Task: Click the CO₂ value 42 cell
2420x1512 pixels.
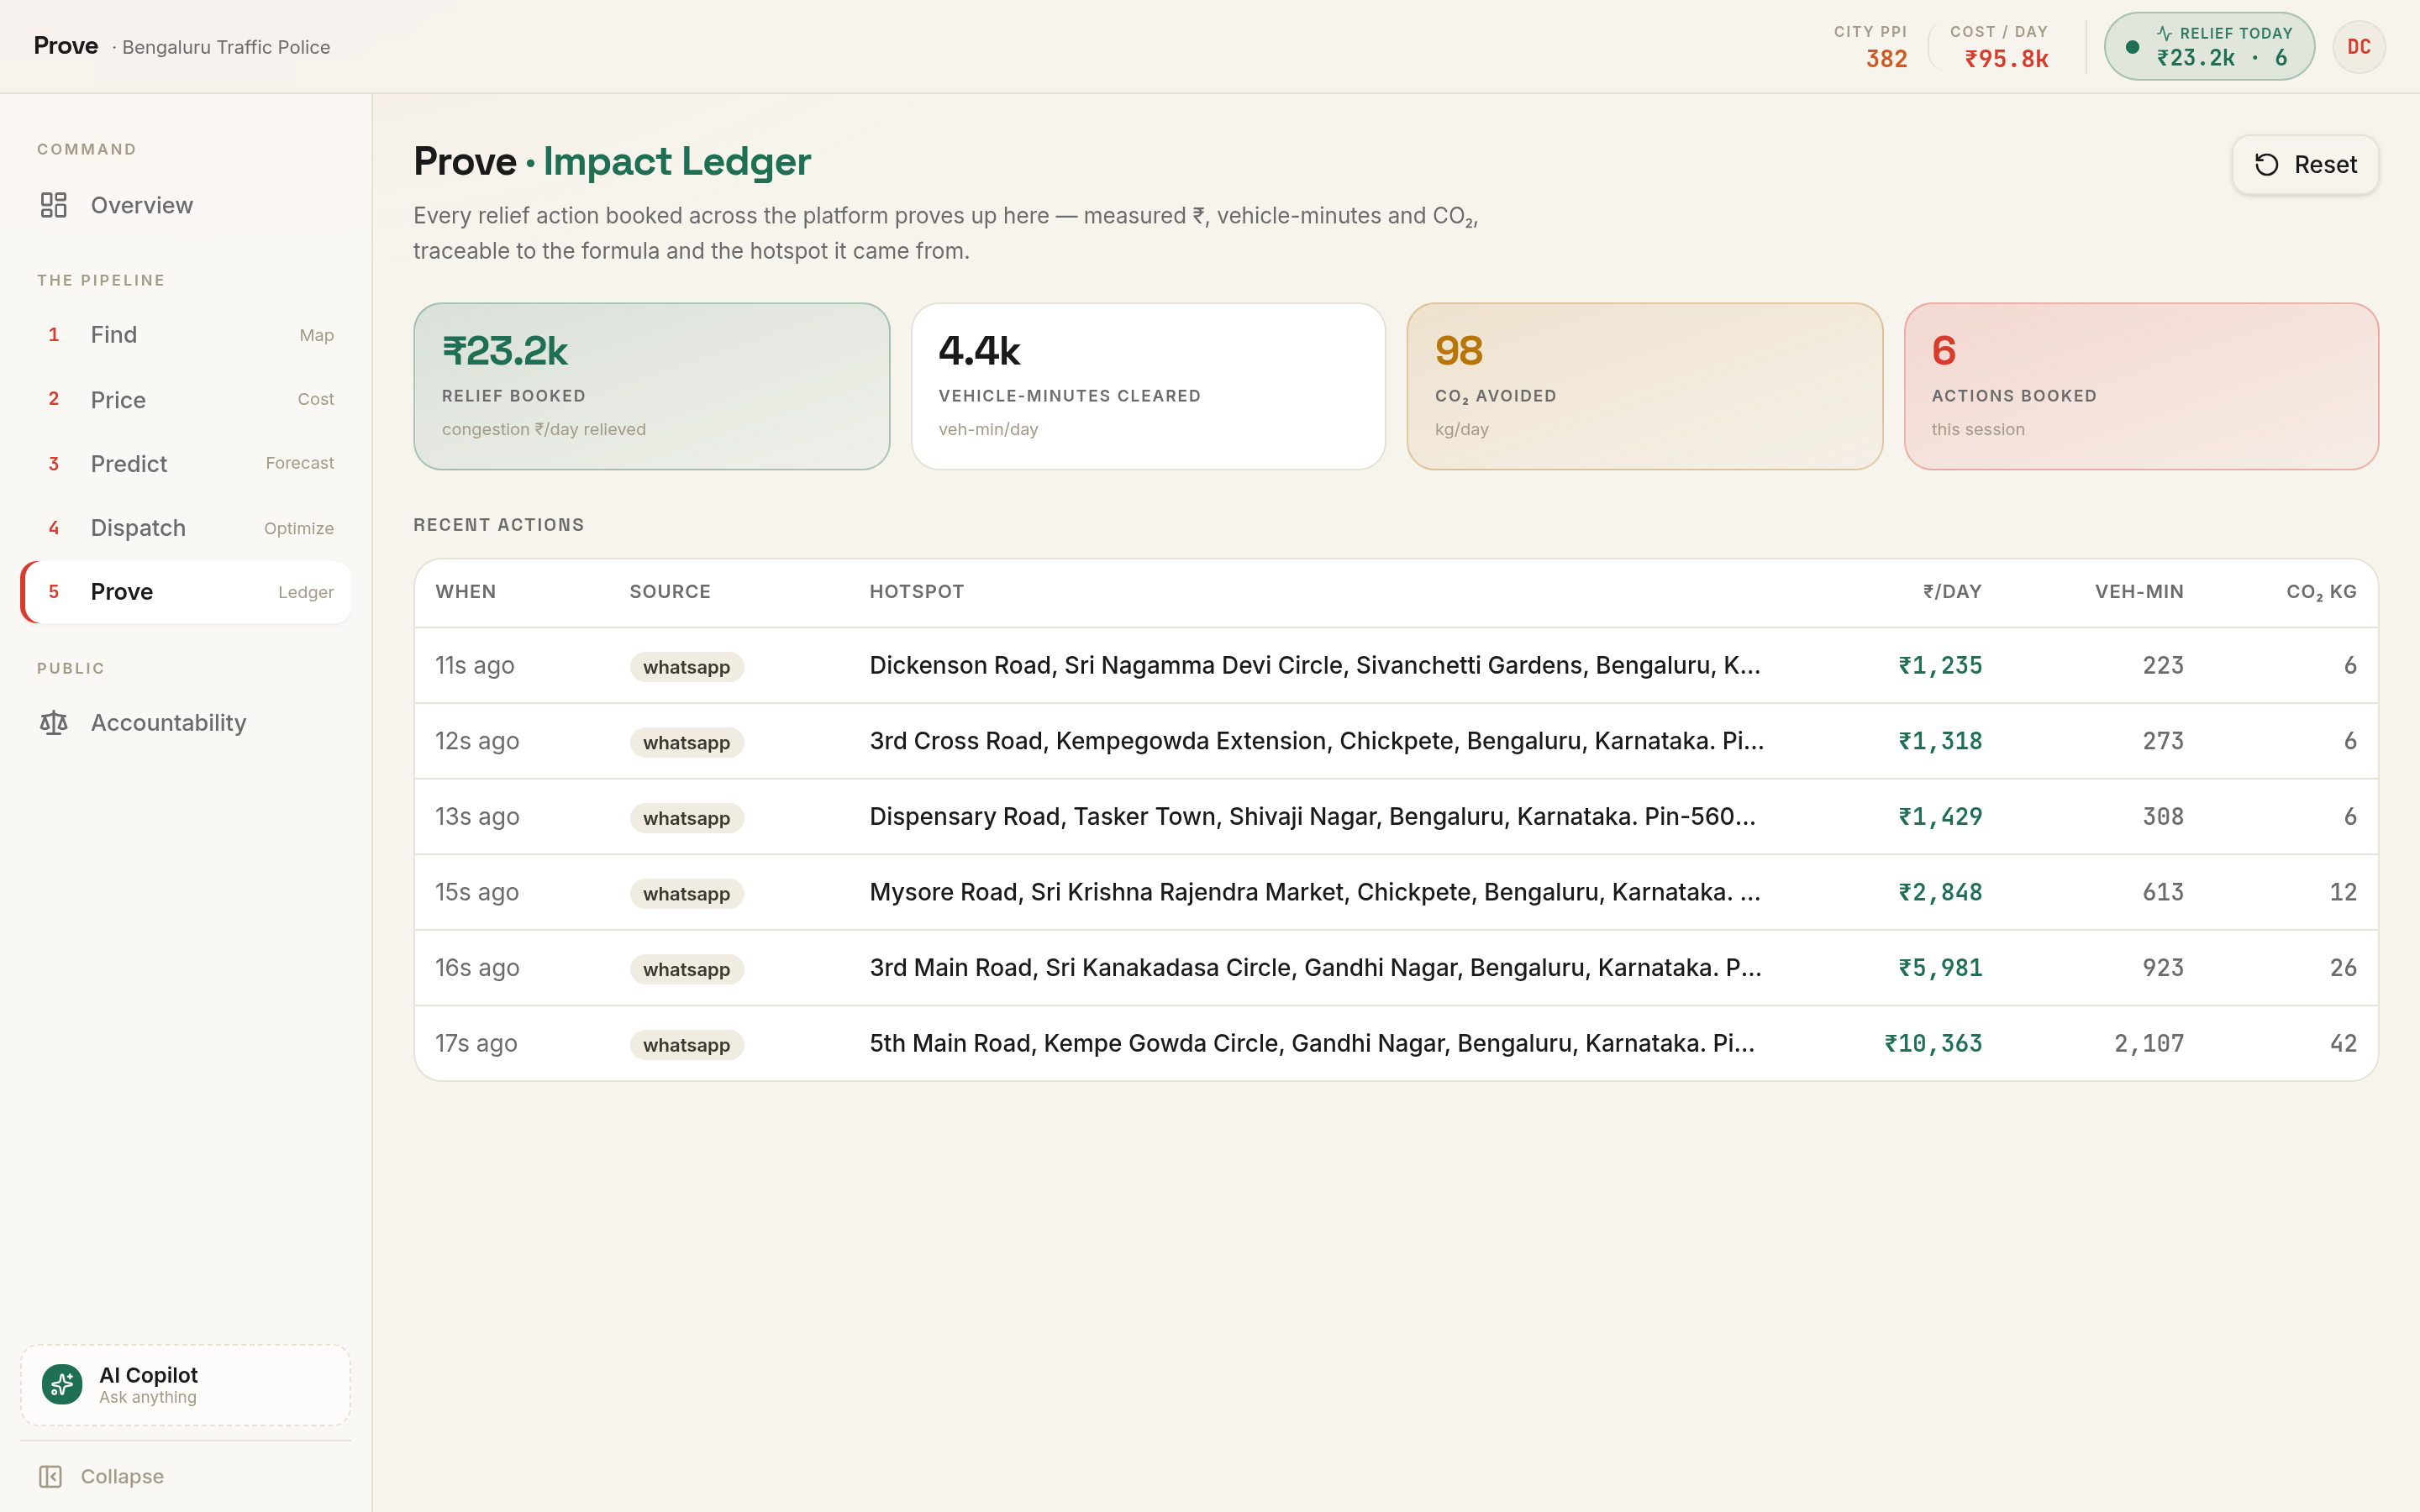Action: pos(2343,1043)
